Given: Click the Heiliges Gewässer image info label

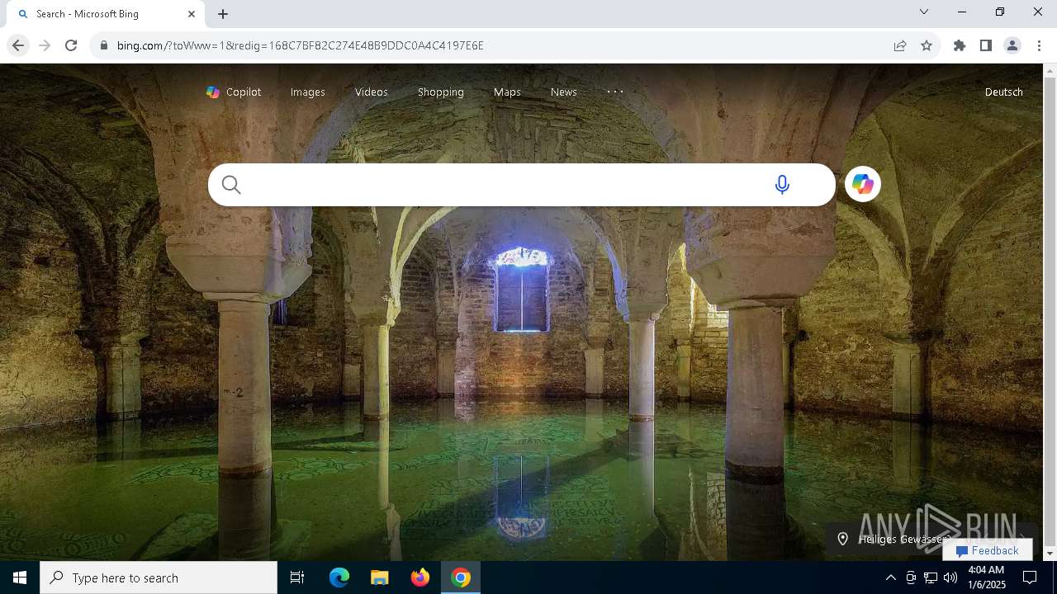Looking at the screenshot, I should coord(904,540).
